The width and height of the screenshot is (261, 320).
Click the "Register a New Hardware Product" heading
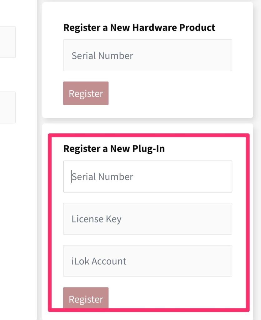(x=139, y=27)
